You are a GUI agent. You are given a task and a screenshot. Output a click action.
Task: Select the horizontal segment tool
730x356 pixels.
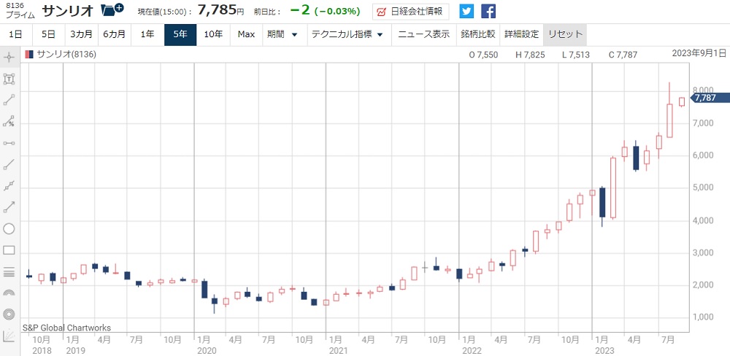[x=9, y=143]
